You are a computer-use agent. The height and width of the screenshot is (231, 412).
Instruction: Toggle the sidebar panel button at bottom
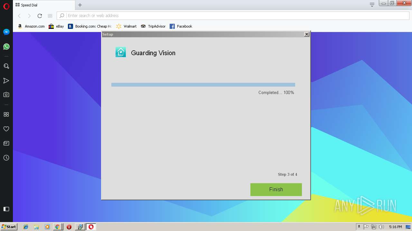6,209
